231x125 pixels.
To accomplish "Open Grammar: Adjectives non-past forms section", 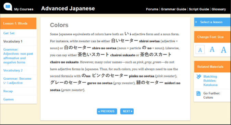I will click(18, 56).
